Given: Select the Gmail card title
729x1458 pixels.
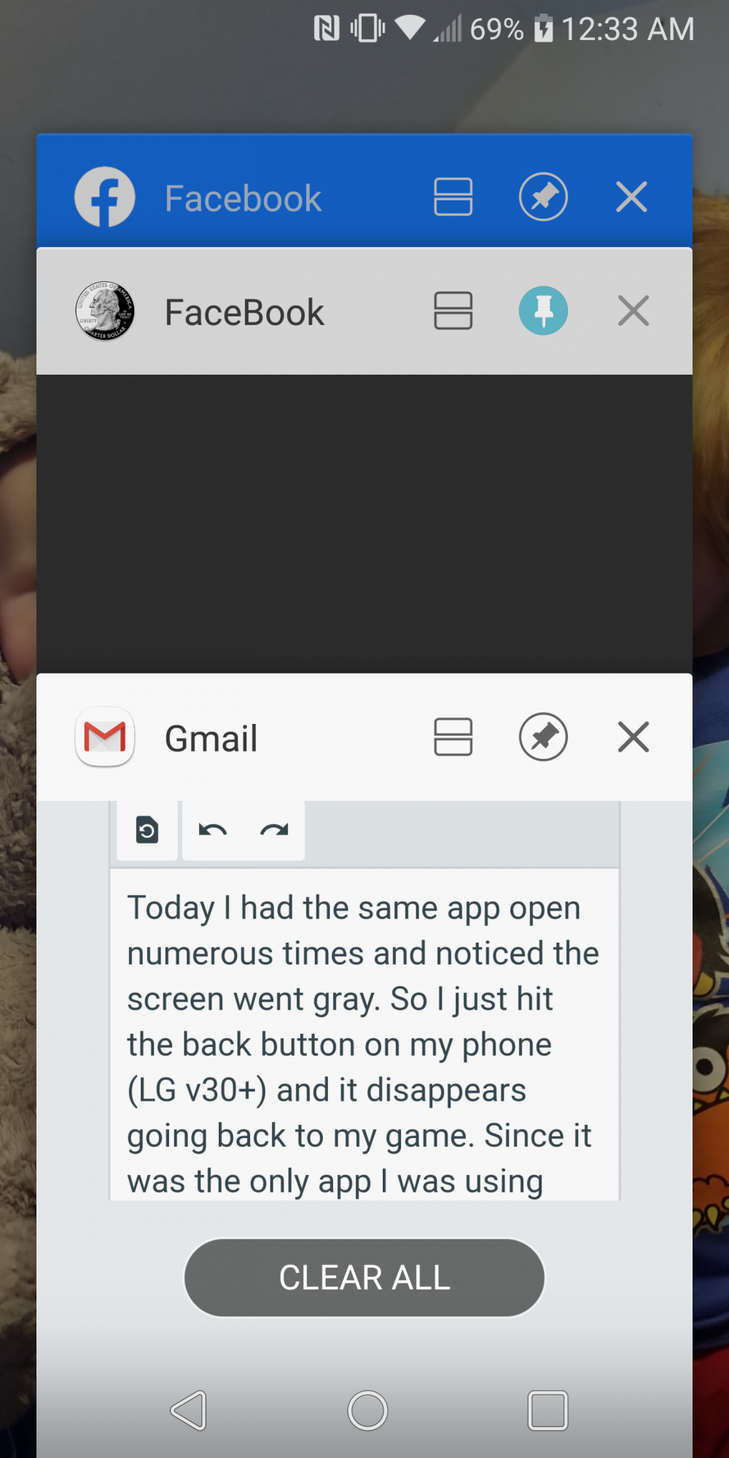Looking at the screenshot, I should [x=211, y=738].
